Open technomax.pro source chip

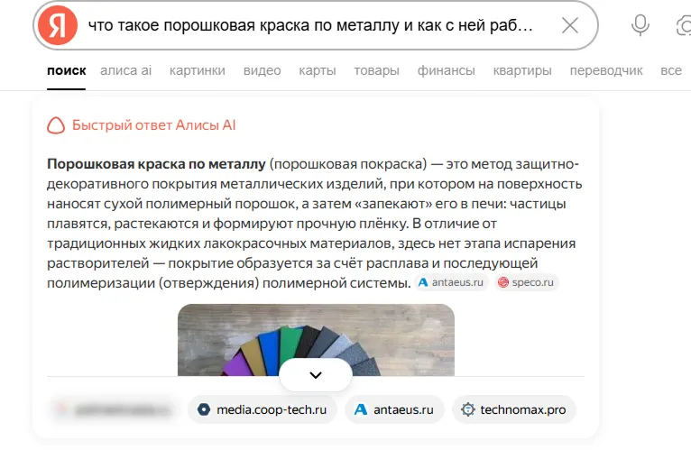[514, 409]
